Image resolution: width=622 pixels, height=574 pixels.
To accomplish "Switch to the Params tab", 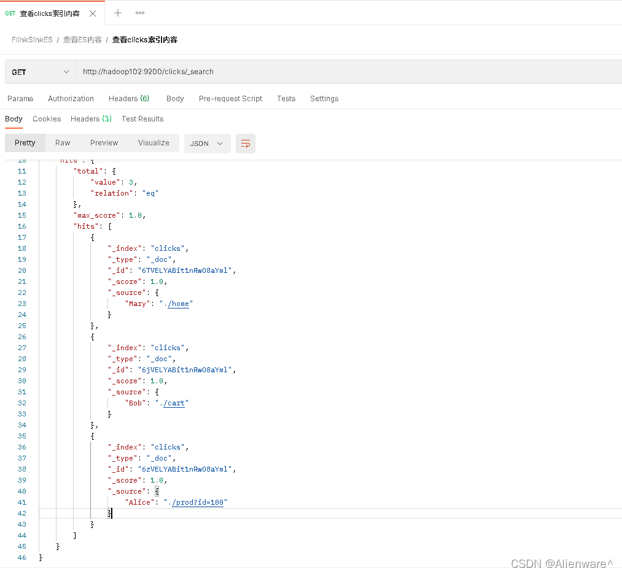I will coord(20,99).
